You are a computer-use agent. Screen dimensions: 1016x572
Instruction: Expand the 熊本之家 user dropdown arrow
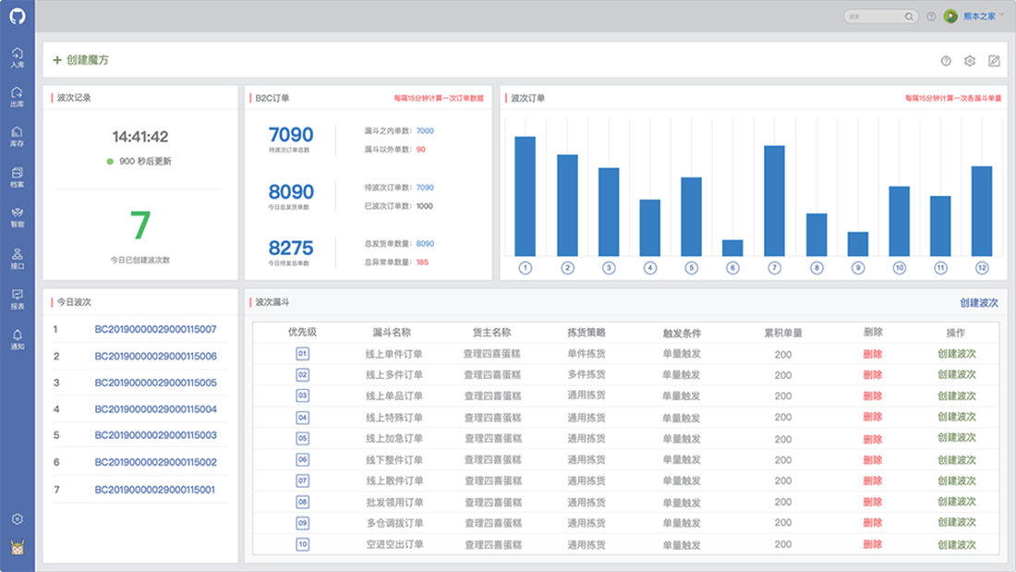click(1002, 15)
